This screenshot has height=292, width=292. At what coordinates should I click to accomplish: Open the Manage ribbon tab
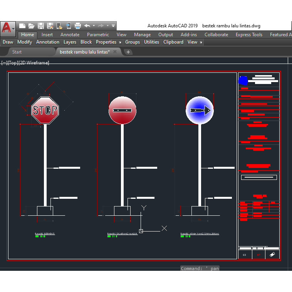142,35
